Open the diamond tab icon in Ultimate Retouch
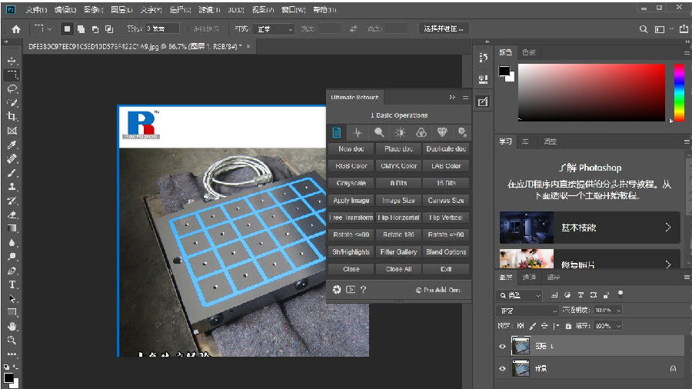This screenshot has height=389, width=692. click(442, 132)
